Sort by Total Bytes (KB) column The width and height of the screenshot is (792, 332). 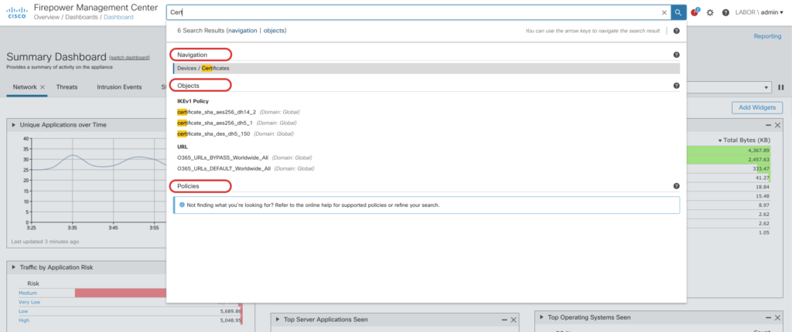coord(743,140)
